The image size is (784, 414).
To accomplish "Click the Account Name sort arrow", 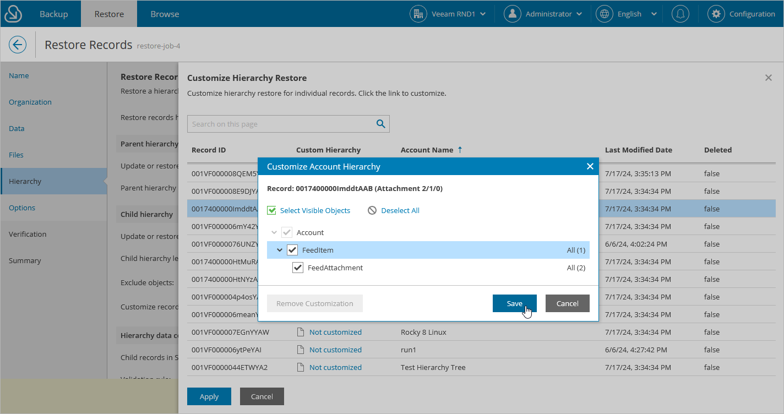I will (x=460, y=150).
